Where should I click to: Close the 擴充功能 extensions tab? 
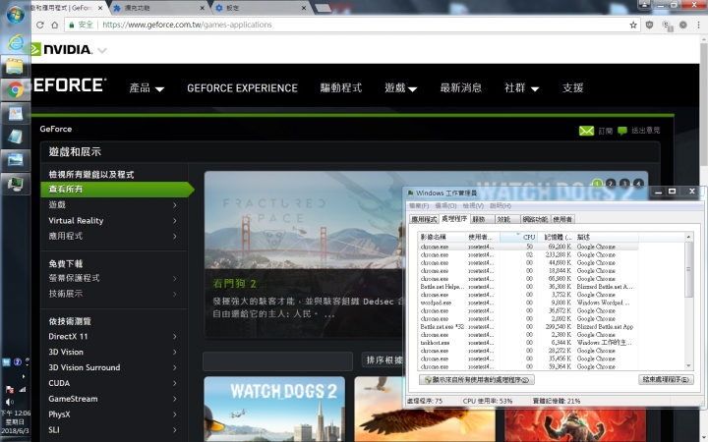point(202,8)
